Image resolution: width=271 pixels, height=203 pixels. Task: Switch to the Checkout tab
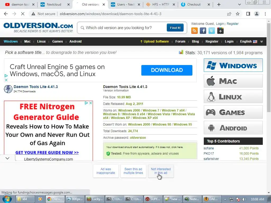(x=196, y=4)
